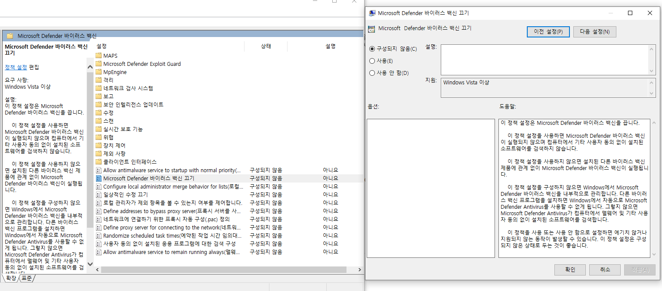Click the 보고 folder icon
The height and width of the screenshot is (291, 662).
coord(99,96)
